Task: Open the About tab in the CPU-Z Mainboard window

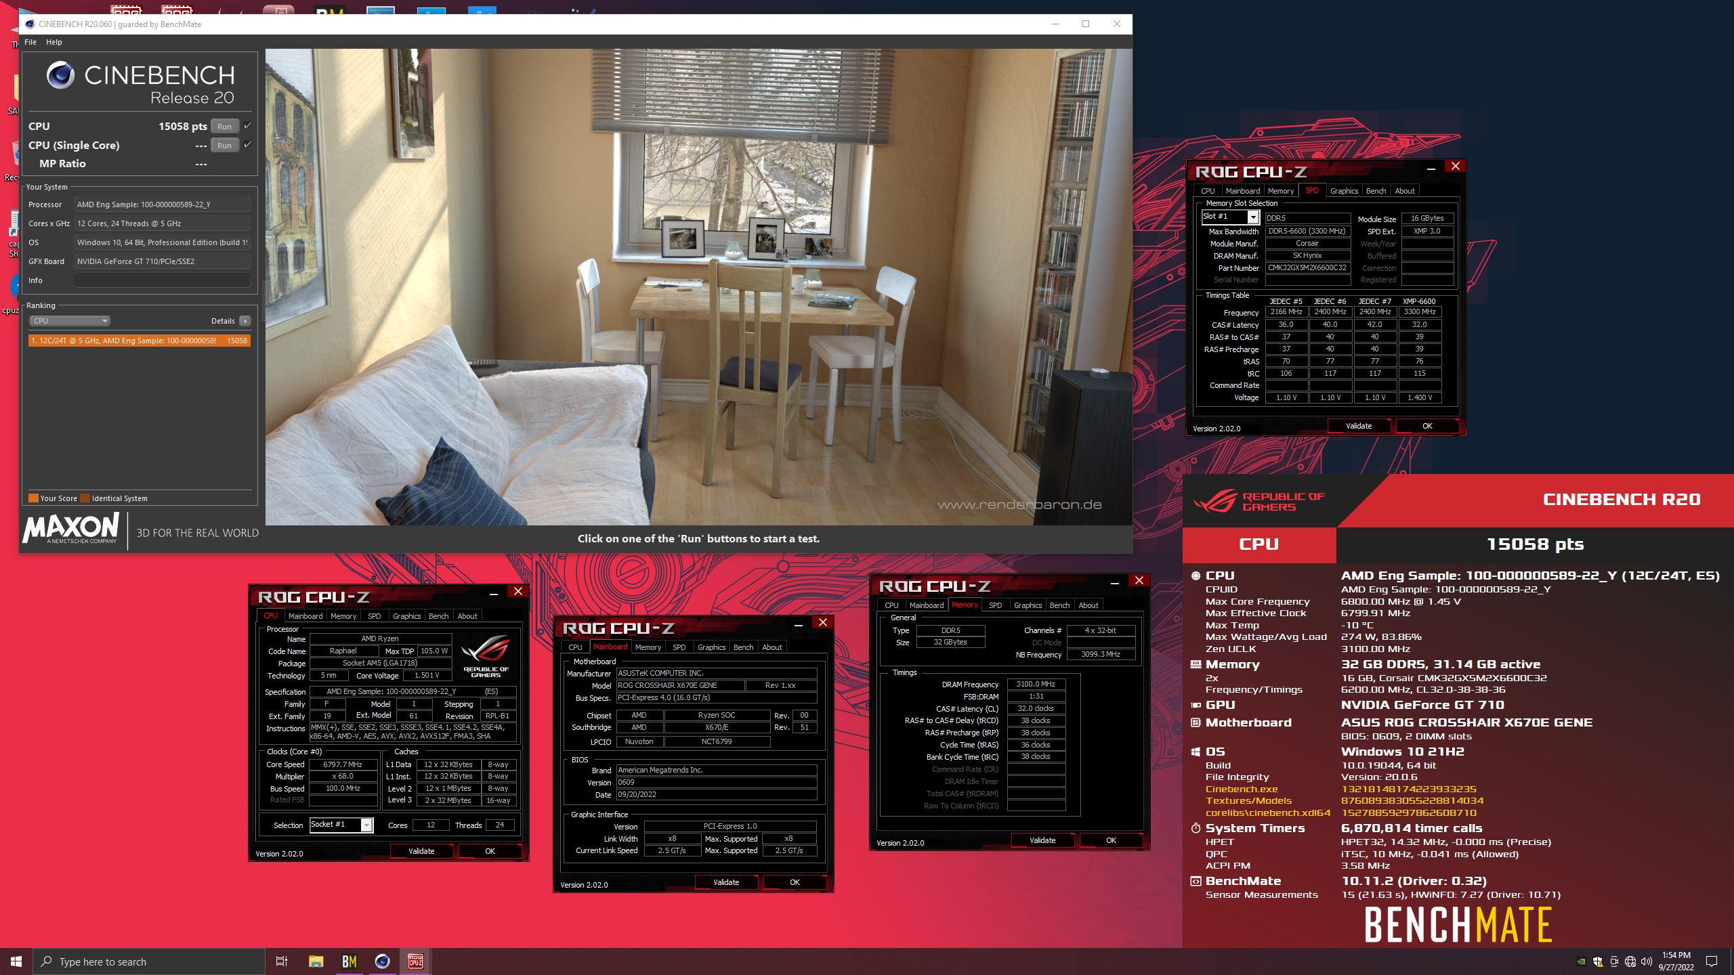Action: [x=771, y=647]
